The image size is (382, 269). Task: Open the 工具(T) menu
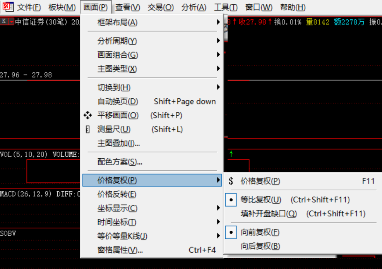coord(226,7)
